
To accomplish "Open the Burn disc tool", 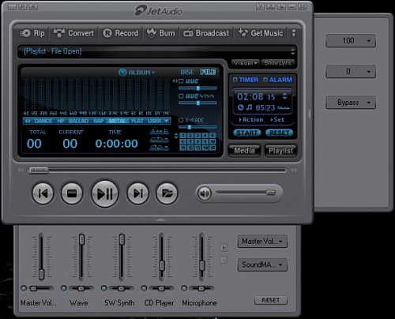I will 160,33.
